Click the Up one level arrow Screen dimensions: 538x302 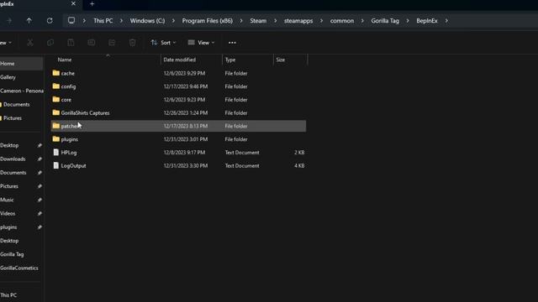click(29, 21)
